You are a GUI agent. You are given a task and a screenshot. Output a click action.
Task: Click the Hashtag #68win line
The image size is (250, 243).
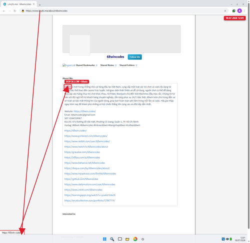(102, 125)
